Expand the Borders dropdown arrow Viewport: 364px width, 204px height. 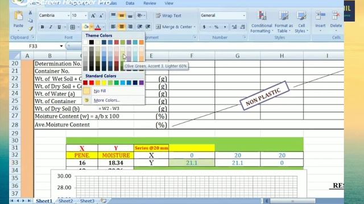click(x=78, y=27)
